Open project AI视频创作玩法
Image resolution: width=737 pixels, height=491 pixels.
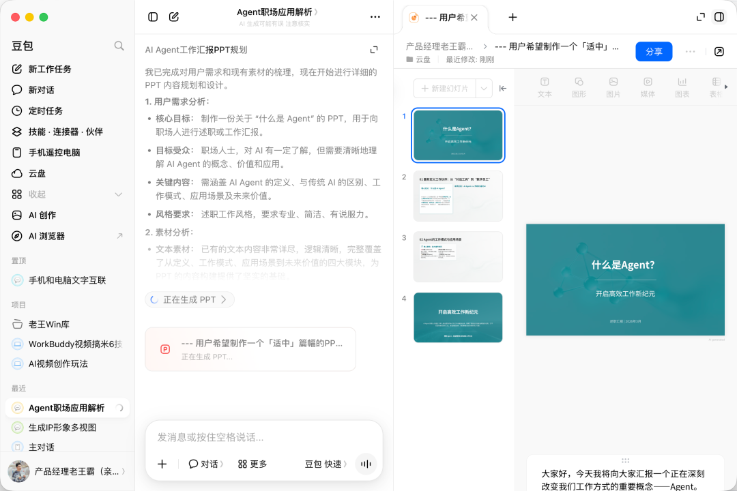pyautogui.click(x=67, y=363)
